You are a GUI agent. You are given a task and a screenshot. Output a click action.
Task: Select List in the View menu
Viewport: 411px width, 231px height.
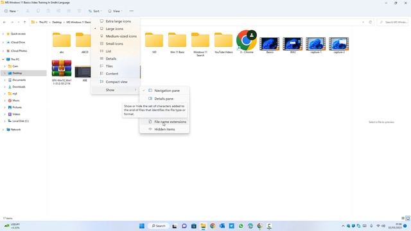click(116, 51)
